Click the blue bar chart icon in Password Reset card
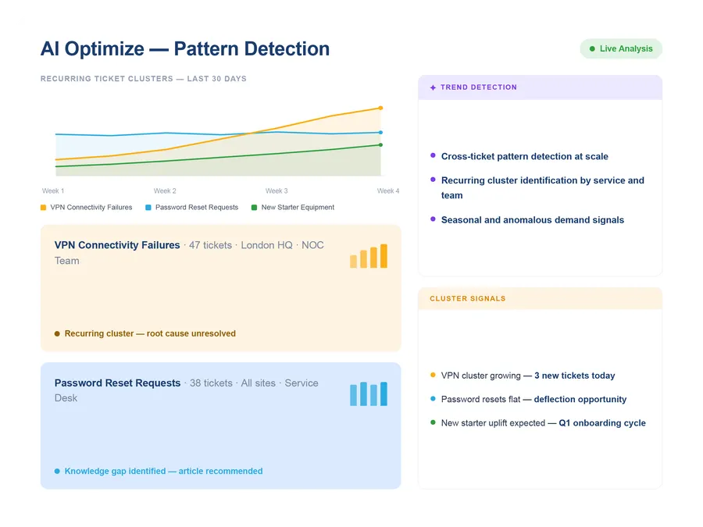Screen dimensions: 703x527 pos(368,394)
